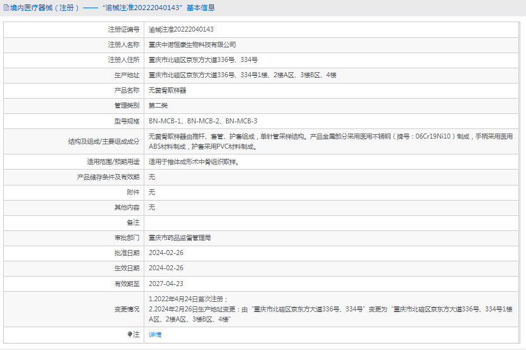Click the 产品储存条件及有效期 label
This screenshot has width=526, height=350.
[x=108, y=177]
